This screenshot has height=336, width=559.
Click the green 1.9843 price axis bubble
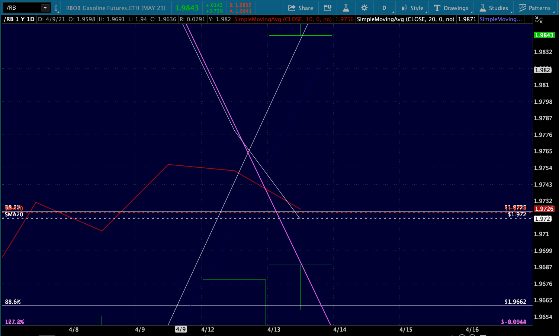click(544, 35)
